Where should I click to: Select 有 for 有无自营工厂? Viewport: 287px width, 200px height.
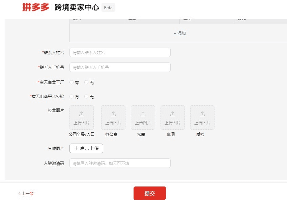[x=71, y=82]
